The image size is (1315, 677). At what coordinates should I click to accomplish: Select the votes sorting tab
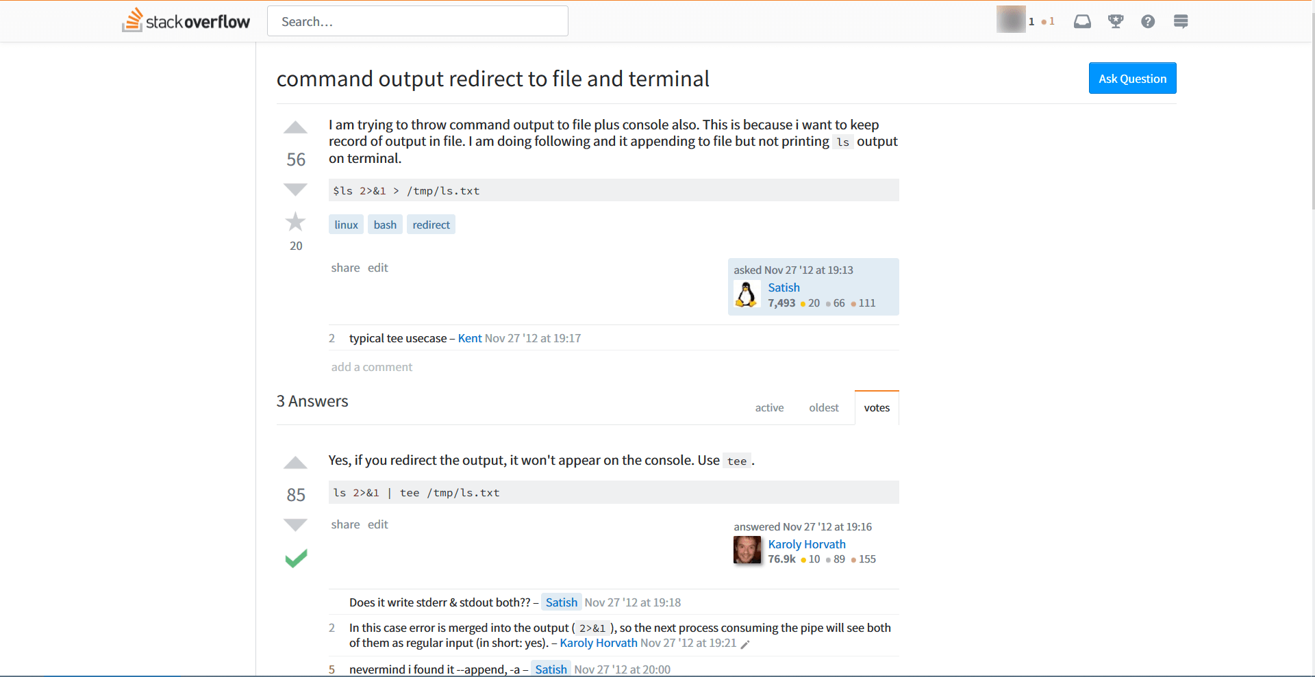coord(876,407)
